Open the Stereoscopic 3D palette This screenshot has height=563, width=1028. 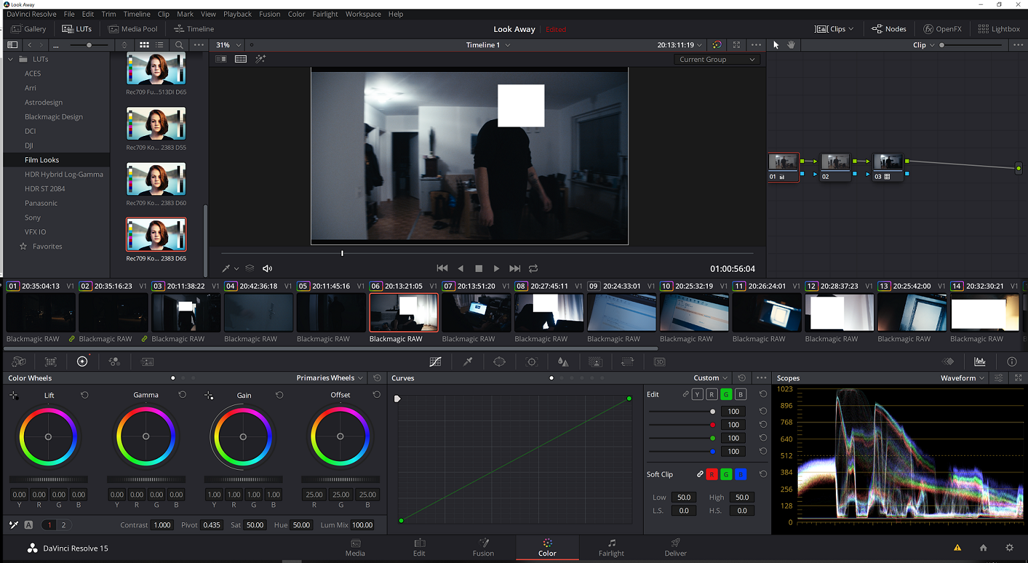659,362
